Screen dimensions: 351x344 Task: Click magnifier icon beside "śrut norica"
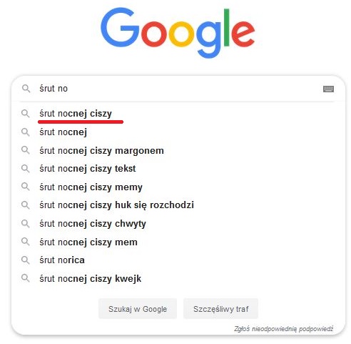click(x=25, y=260)
